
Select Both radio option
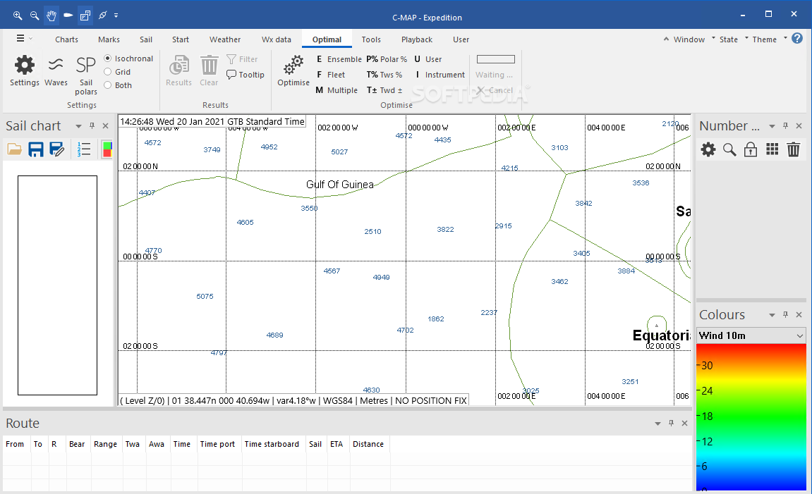click(118, 85)
